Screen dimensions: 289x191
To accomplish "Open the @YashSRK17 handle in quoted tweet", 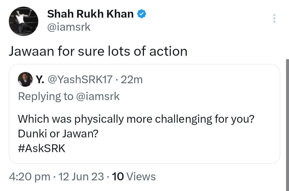I will (x=80, y=79).
